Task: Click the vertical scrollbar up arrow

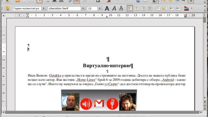Action: (205, 15)
